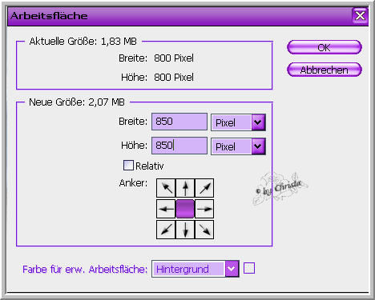The height and width of the screenshot is (300, 375).
Task: Click the 'Neue Größe: 2,07 MB' label
Action: click(77, 102)
